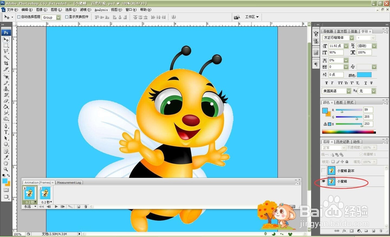This screenshot has width=390, height=237.
Task: Select the Move tool in toolbox
Action: point(6,39)
